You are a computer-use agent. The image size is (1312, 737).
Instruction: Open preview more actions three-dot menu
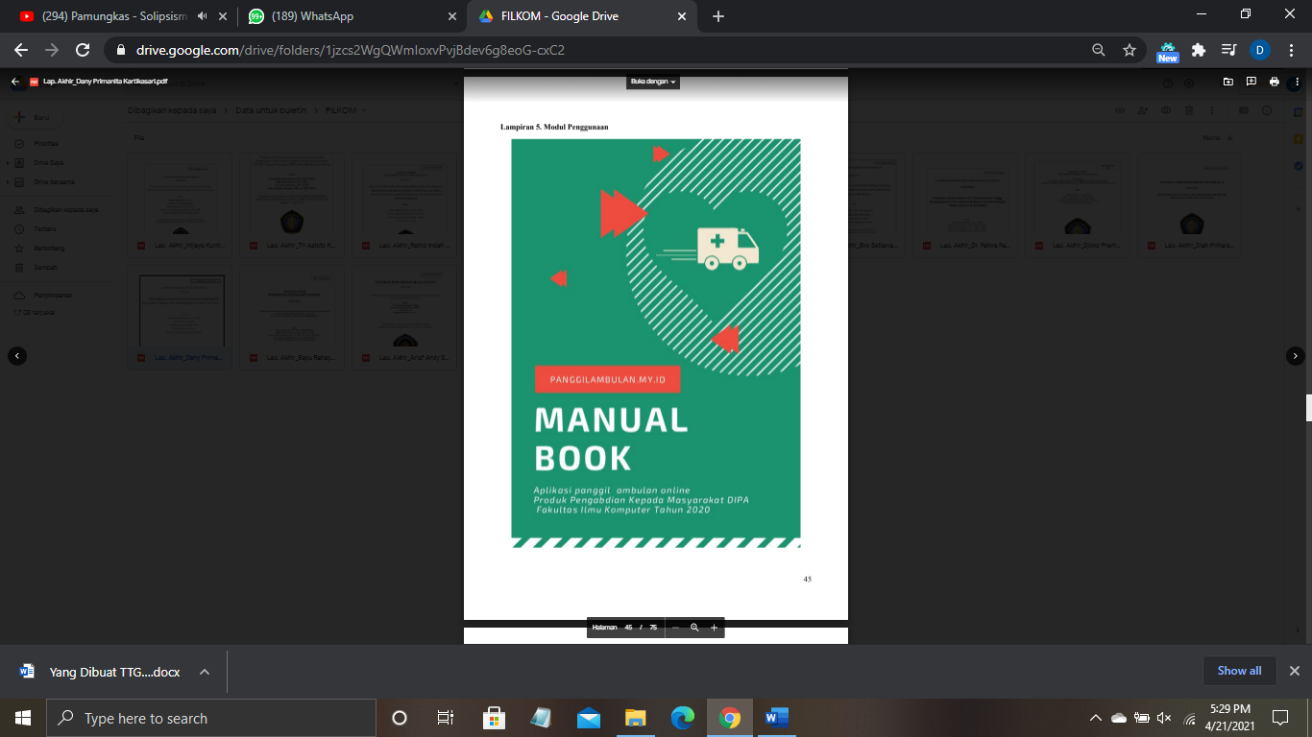1296,82
